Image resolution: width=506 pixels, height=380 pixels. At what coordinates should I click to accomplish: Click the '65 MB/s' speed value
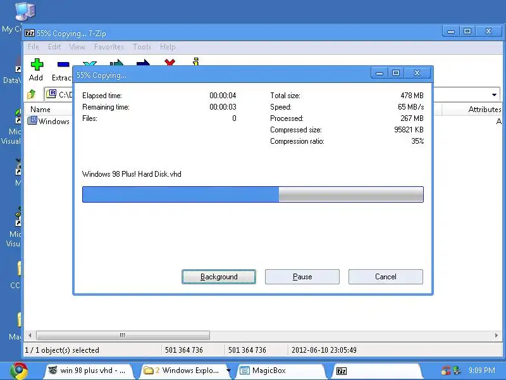pos(410,107)
